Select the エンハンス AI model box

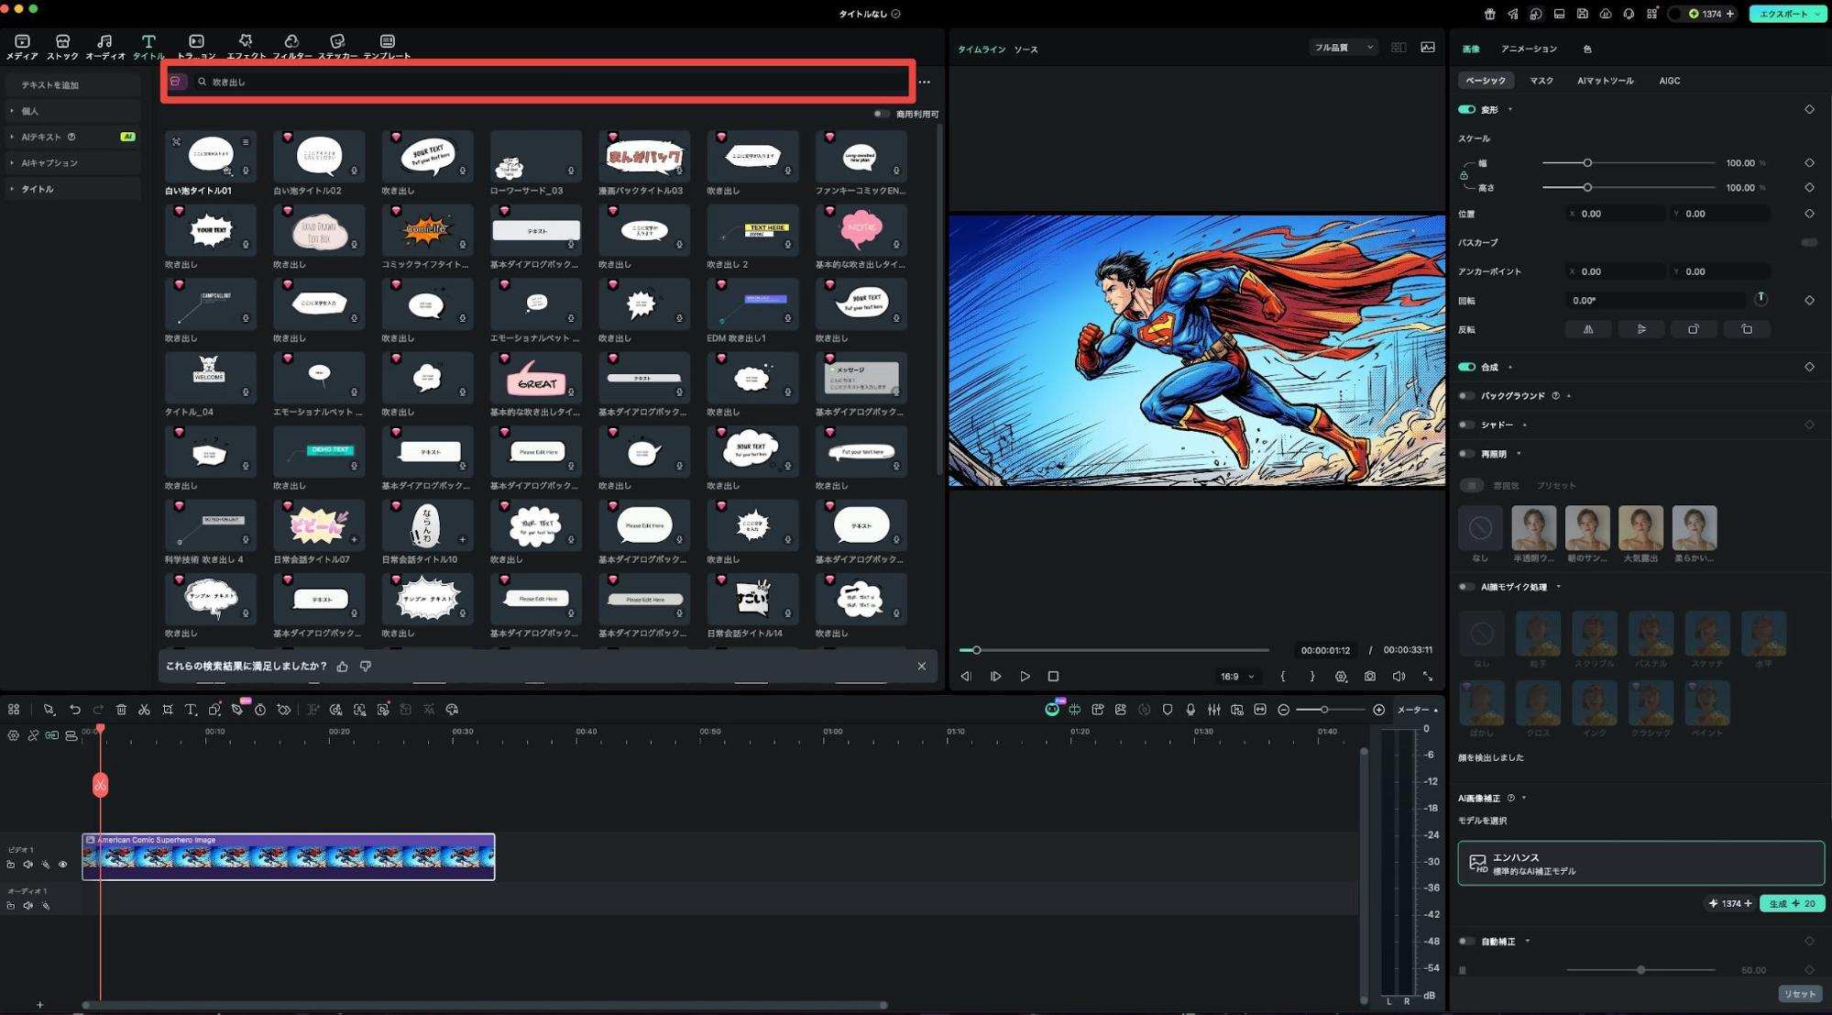(x=1640, y=864)
